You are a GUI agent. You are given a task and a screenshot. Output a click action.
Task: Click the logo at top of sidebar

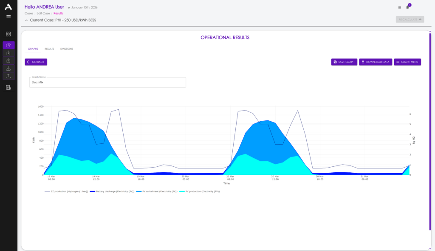click(x=8, y=6)
